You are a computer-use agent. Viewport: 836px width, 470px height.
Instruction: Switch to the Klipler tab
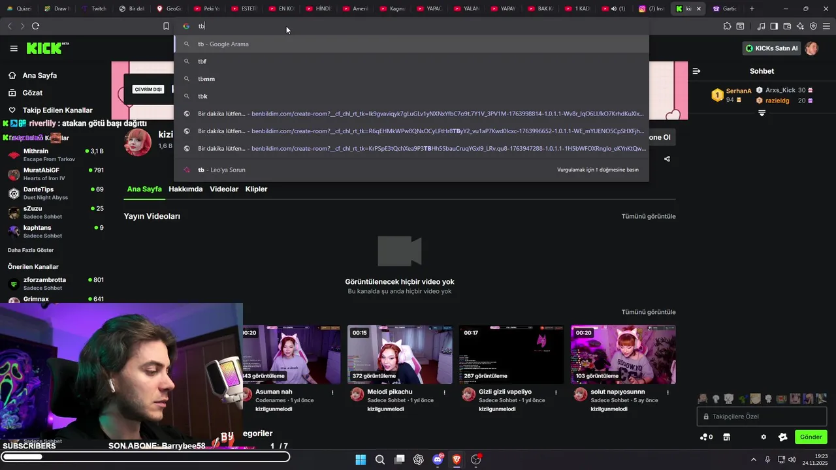[256, 189]
